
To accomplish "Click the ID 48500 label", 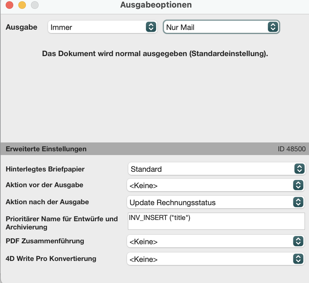I will pyautogui.click(x=292, y=149).
